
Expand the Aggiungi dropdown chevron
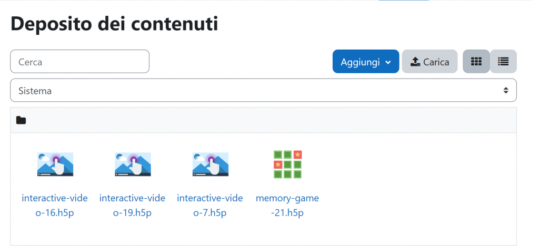[x=388, y=62]
